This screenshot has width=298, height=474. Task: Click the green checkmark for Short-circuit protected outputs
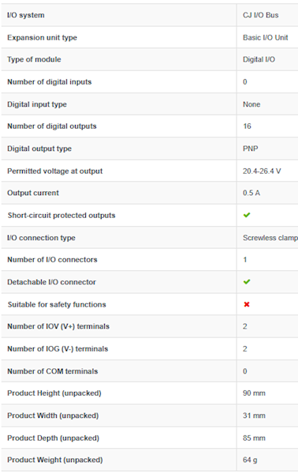pyautogui.click(x=247, y=215)
